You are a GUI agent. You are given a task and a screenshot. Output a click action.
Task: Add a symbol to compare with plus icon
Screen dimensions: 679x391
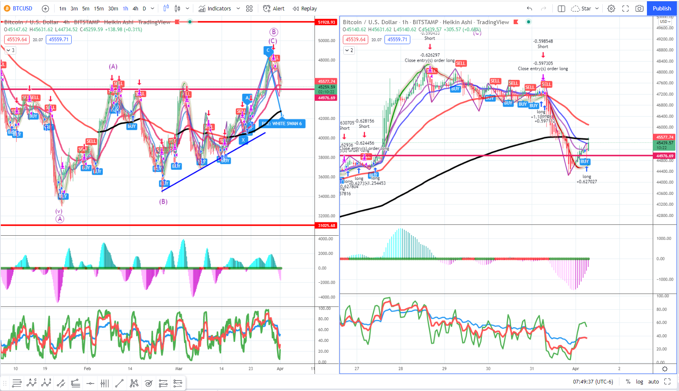pos(45,8)
